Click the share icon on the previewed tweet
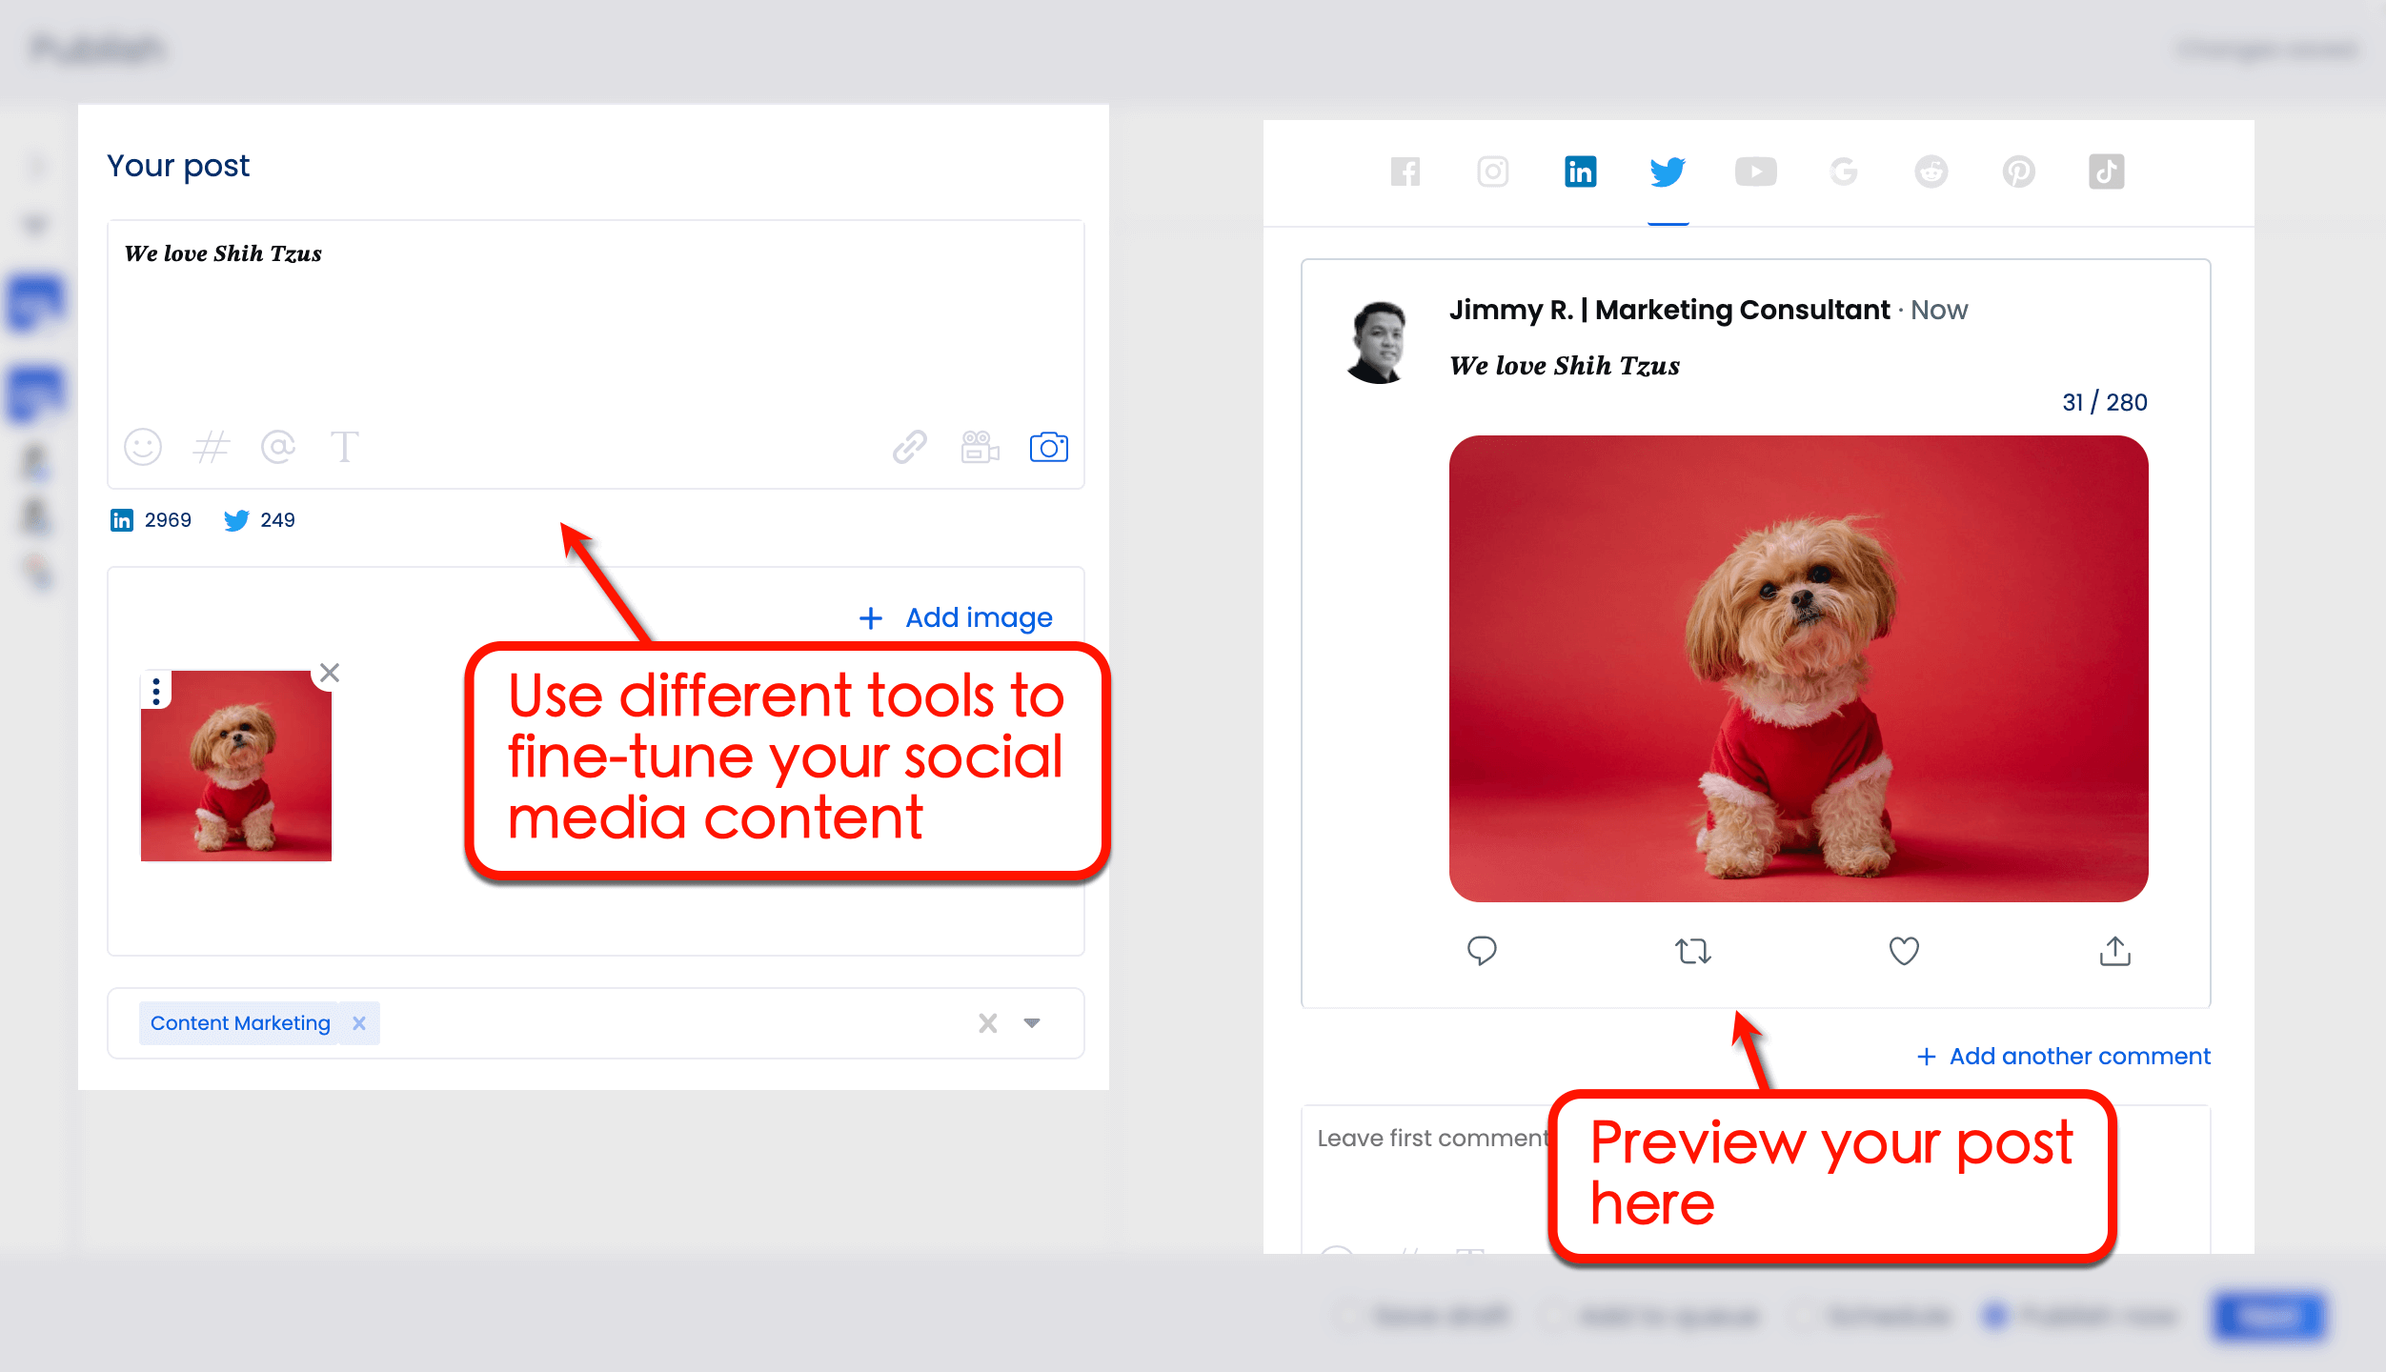This screenshot has height=1372, width=2386. 2113,950
